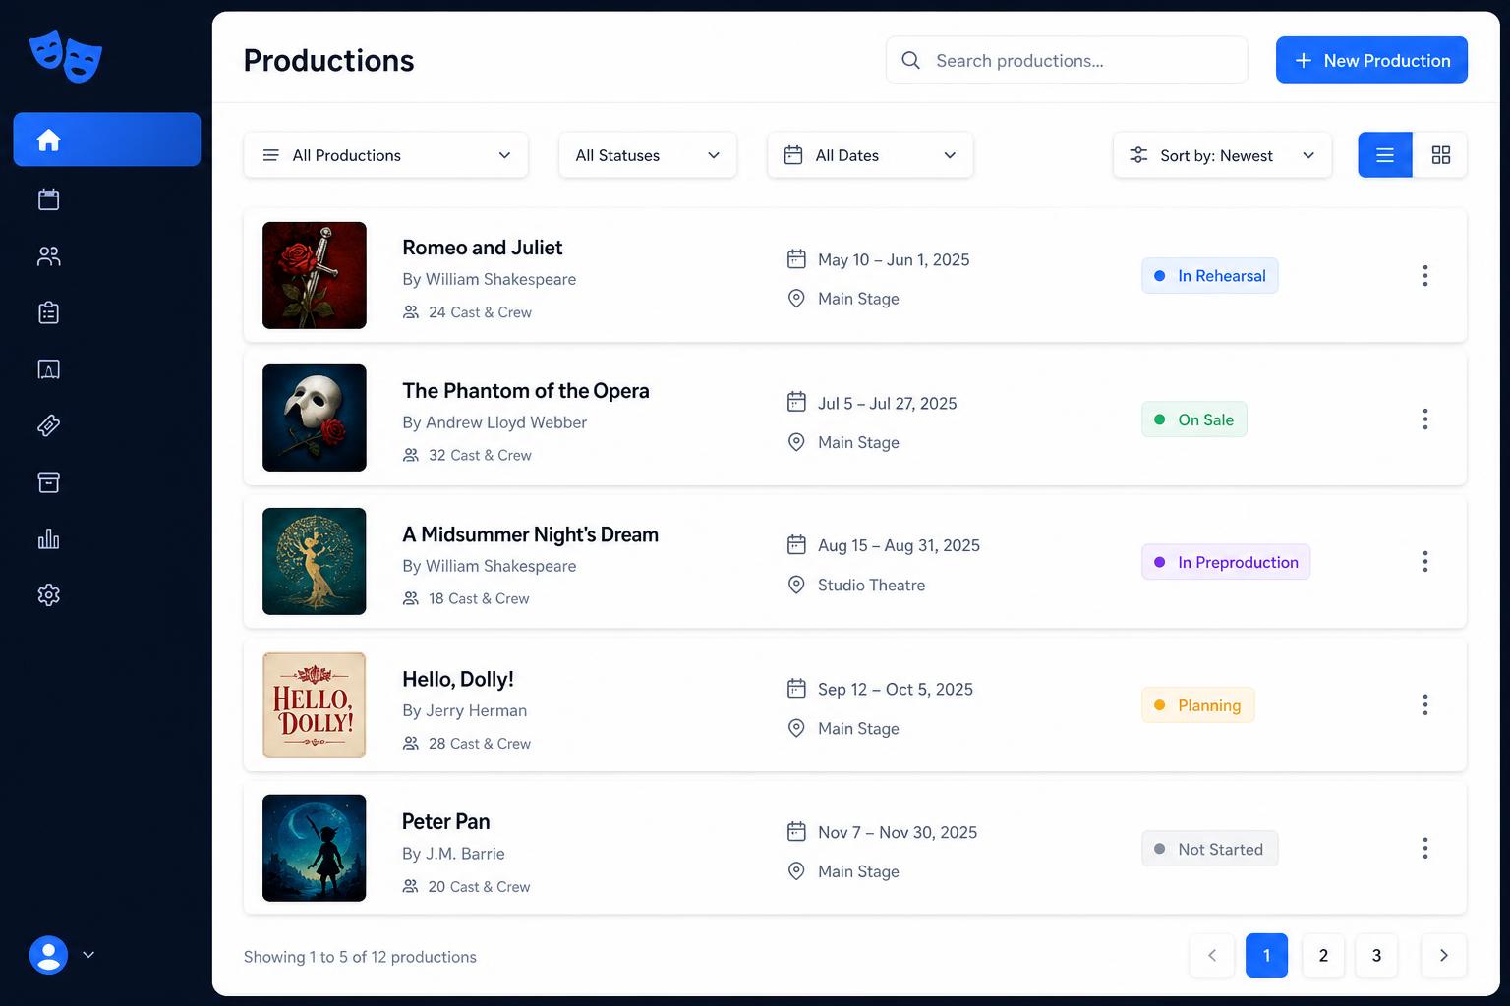Click By Andrew Lloyd Webber text
The width and height of the screenshot is (1510, 1006).
point(494,422)
